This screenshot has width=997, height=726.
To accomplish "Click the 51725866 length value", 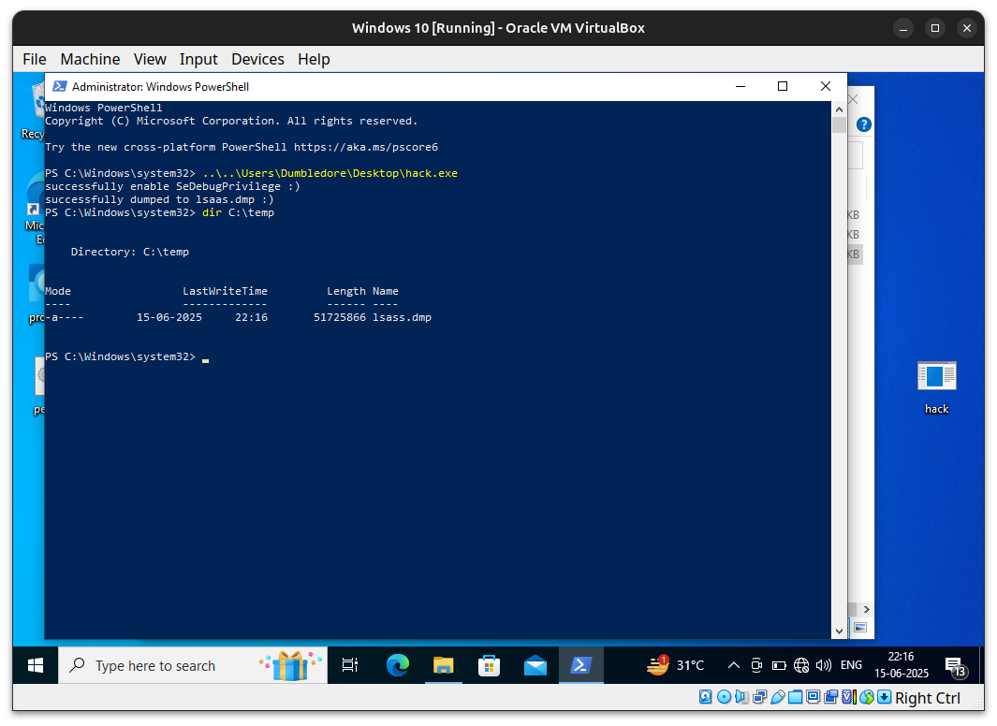I will pyautogui.click(x=340, y=317).
